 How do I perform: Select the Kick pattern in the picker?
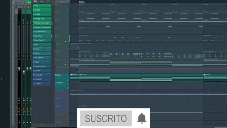[x=42, y=6]
